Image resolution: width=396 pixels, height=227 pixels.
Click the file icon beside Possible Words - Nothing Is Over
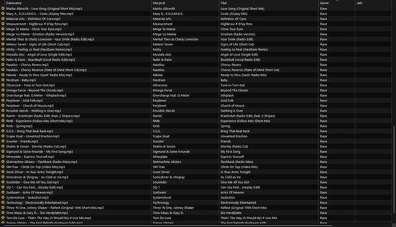point(3,110)
